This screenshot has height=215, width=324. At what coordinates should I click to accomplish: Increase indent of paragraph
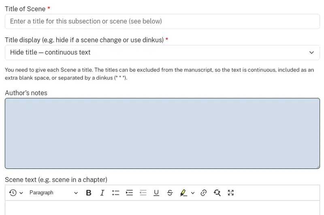click(129, 193)
